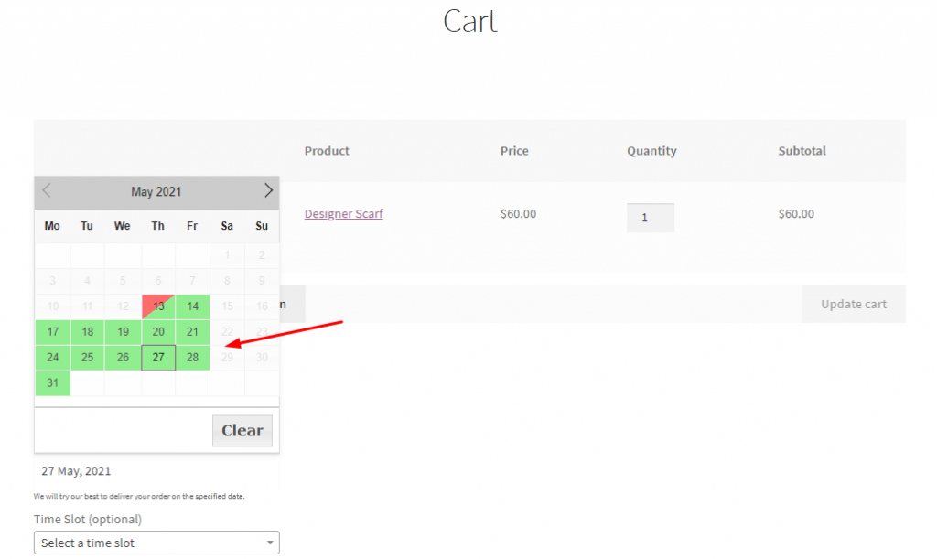Screen dimensions: 937x559
Task: Select May 21 delivery date
Action: tap(192, 332)
